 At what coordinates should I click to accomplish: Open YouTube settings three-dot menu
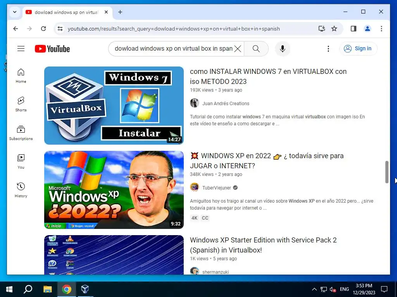coord(328,49)
